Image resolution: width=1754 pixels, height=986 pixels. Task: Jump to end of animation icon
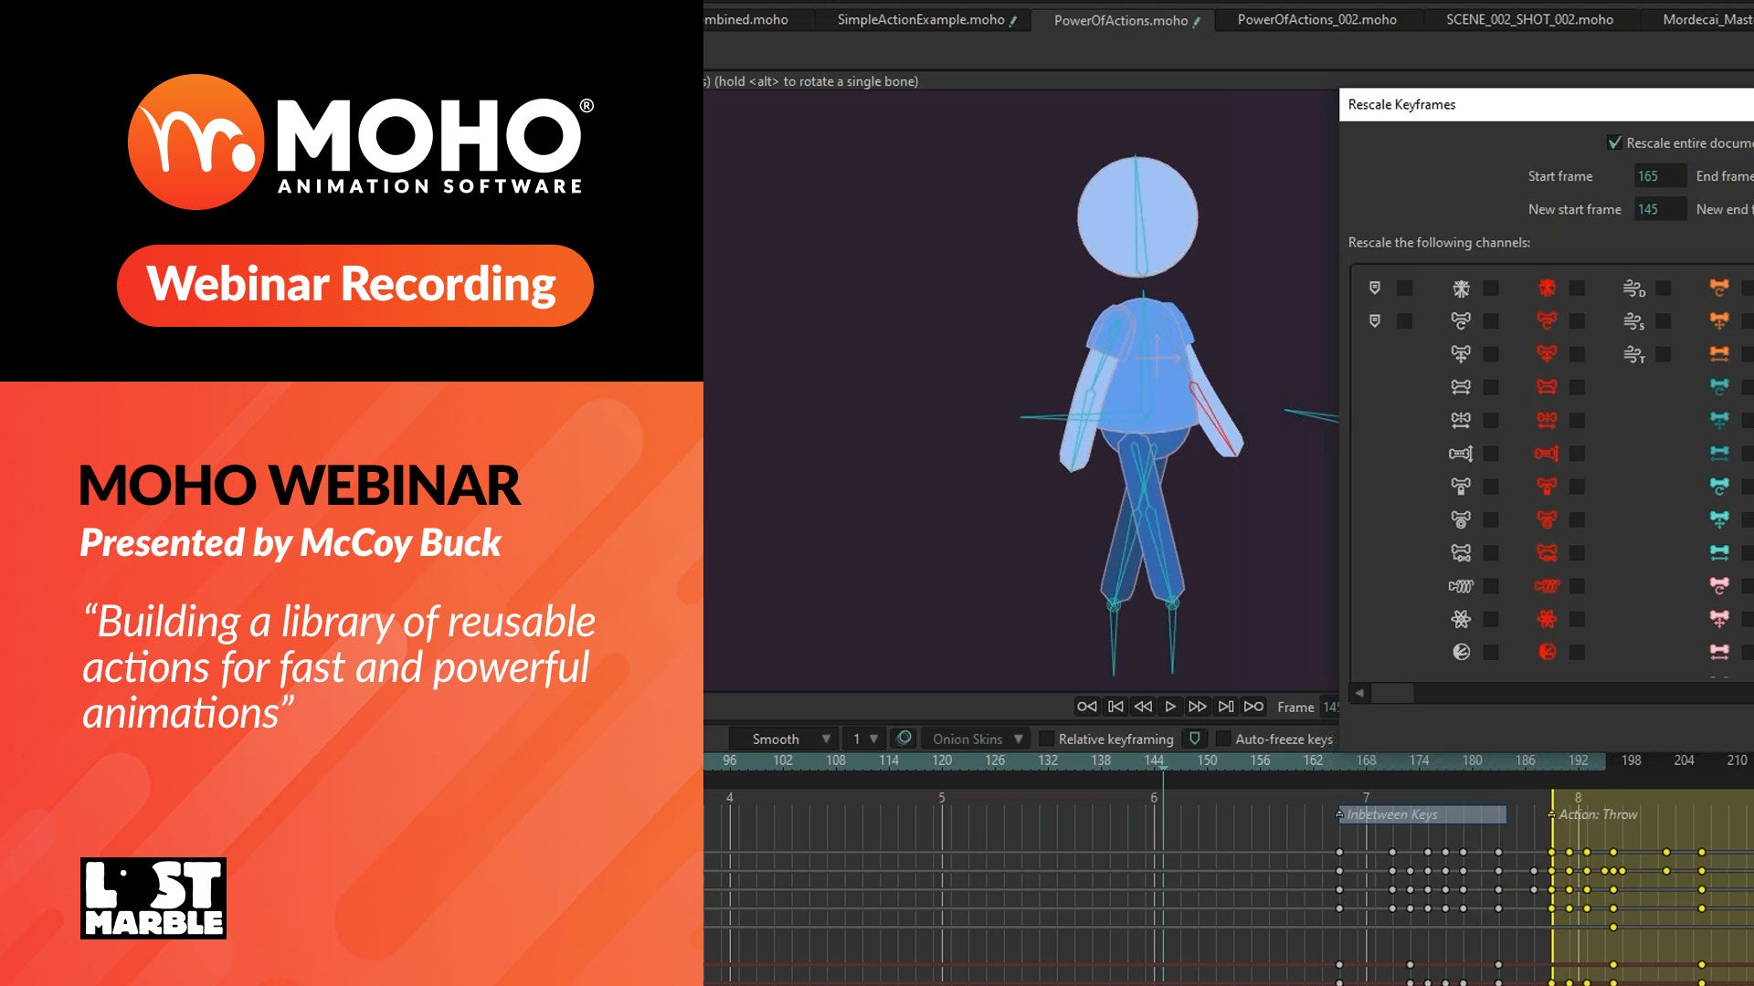click(x=1254, y=707)
